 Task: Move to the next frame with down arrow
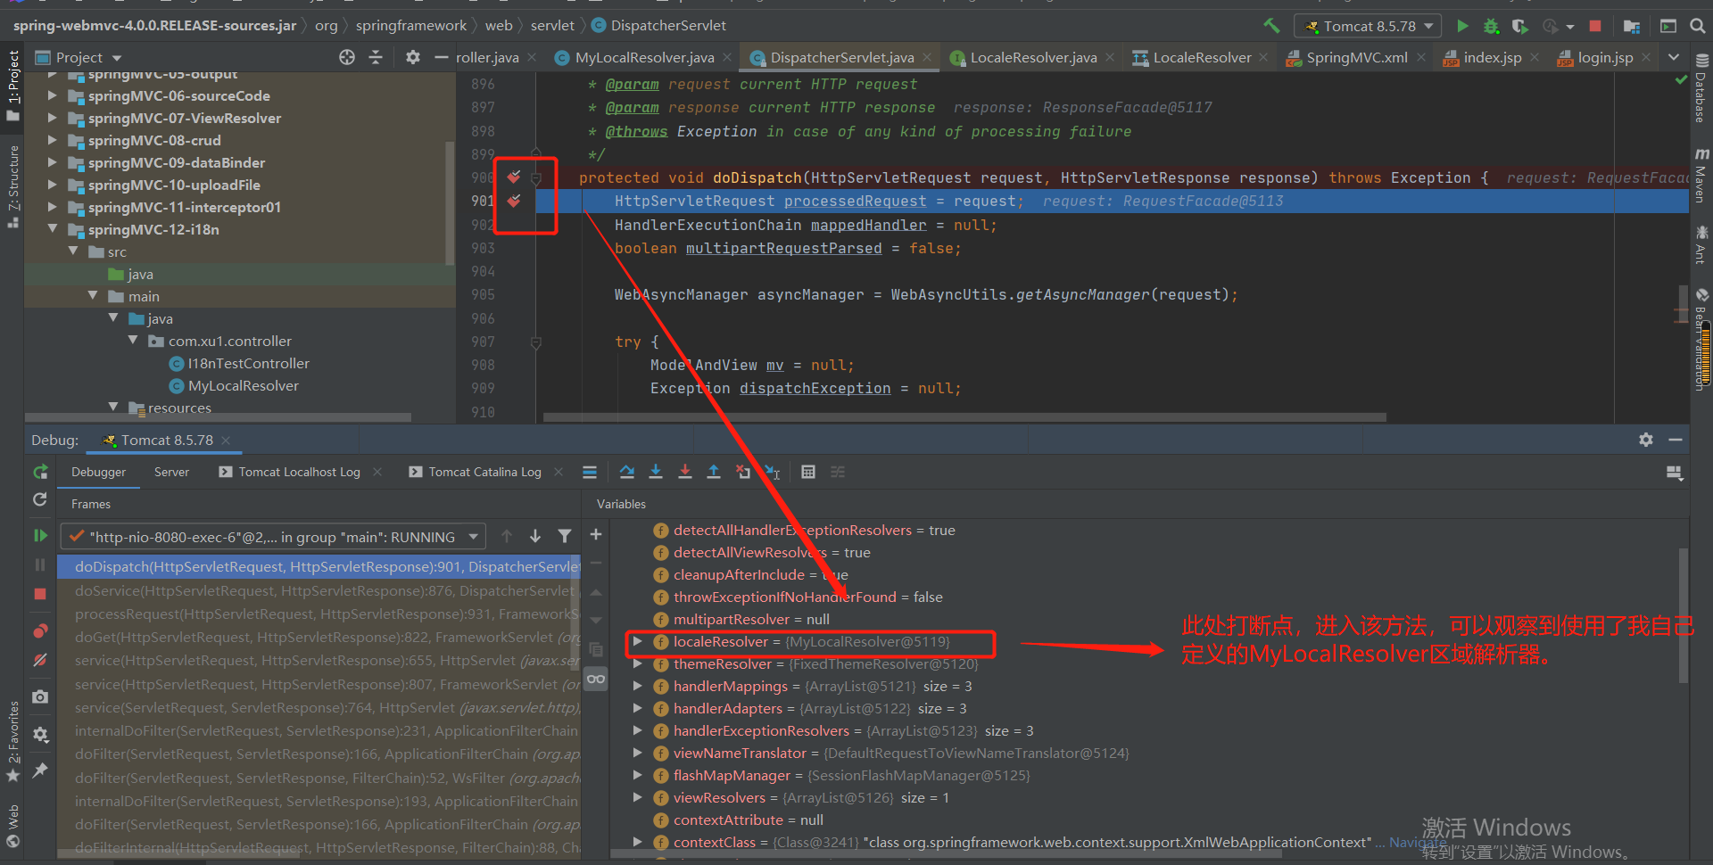(x=535, y=536)
